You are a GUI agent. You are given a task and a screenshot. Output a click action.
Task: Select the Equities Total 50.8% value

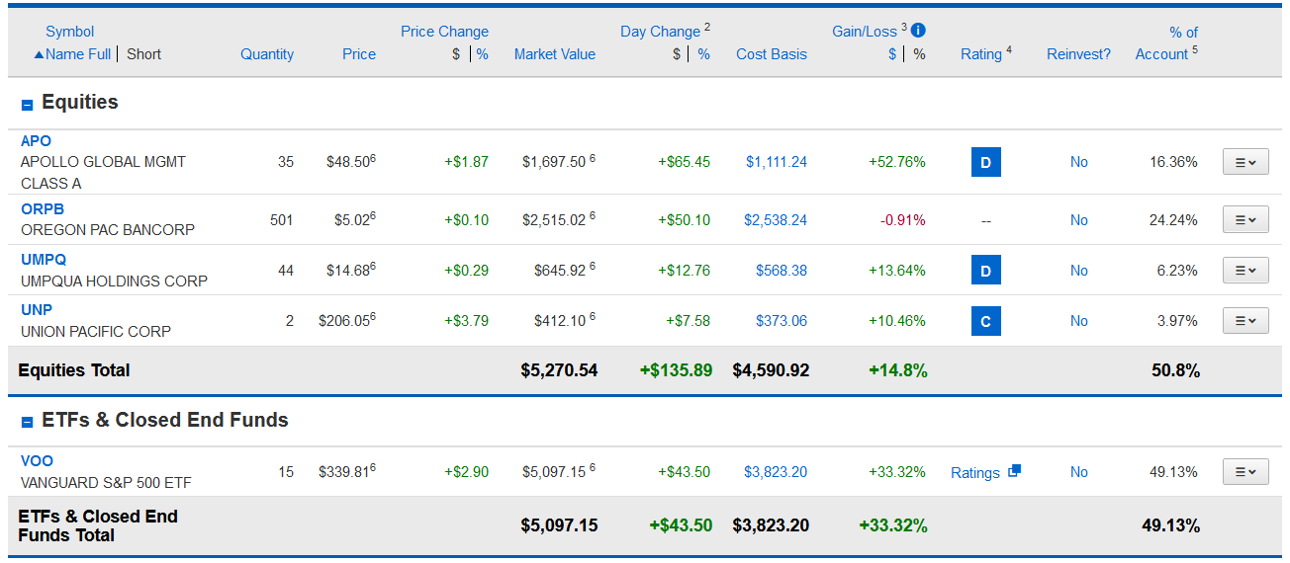click(x=1175, y=370)
